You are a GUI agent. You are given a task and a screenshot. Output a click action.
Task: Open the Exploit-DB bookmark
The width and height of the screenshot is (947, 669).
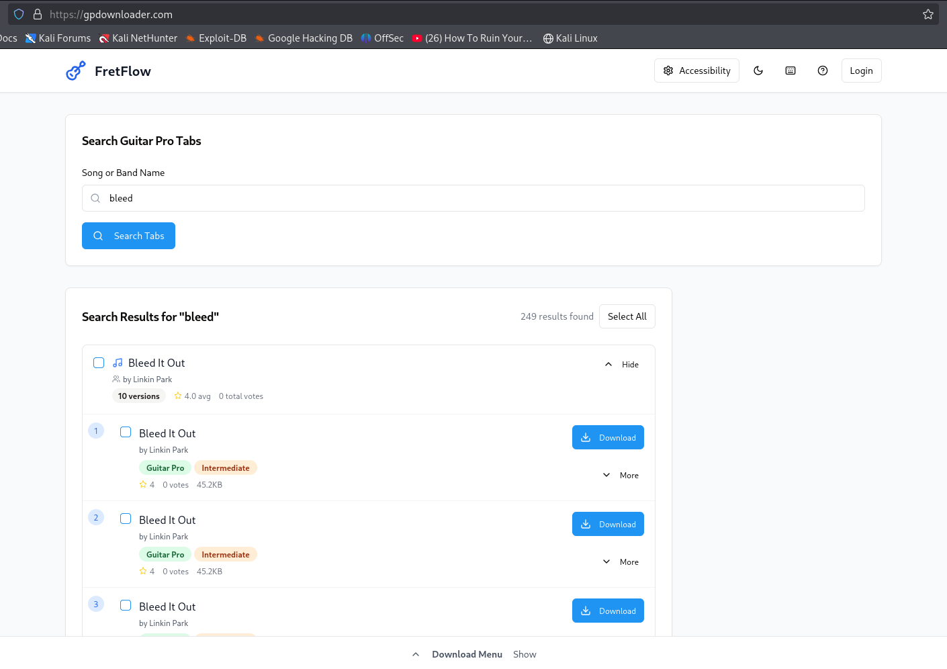click(216, 38)
